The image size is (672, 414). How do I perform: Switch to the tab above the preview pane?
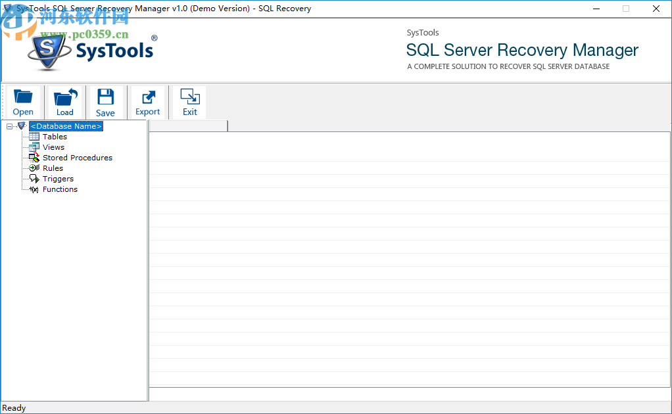187,125
